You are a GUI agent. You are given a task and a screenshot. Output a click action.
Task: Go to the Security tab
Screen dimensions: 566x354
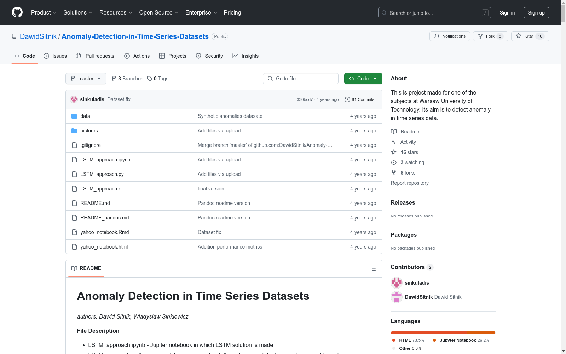click(x=209, y=56)
